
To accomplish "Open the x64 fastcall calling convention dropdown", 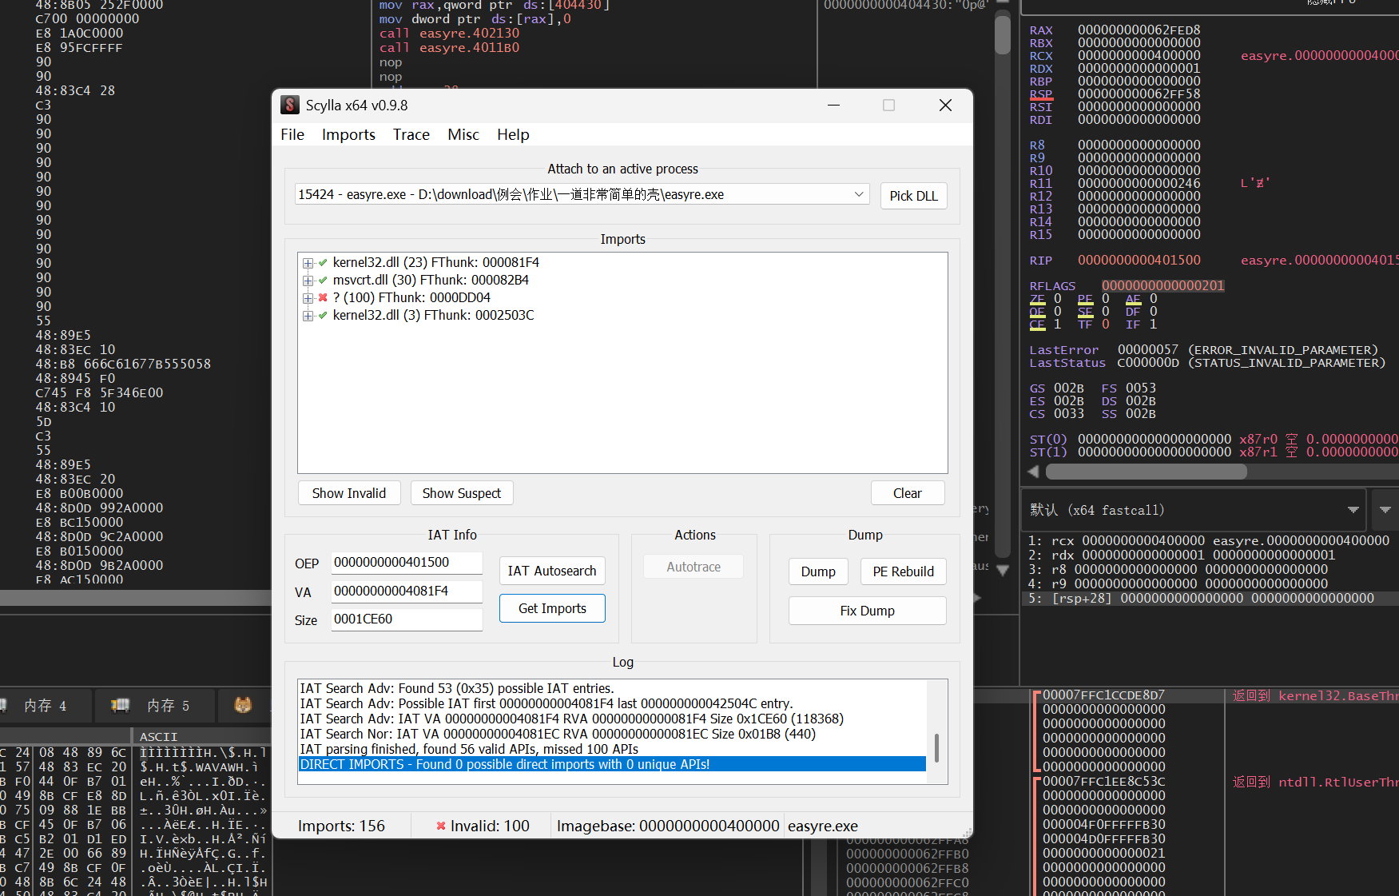I will coord(1353,510).
